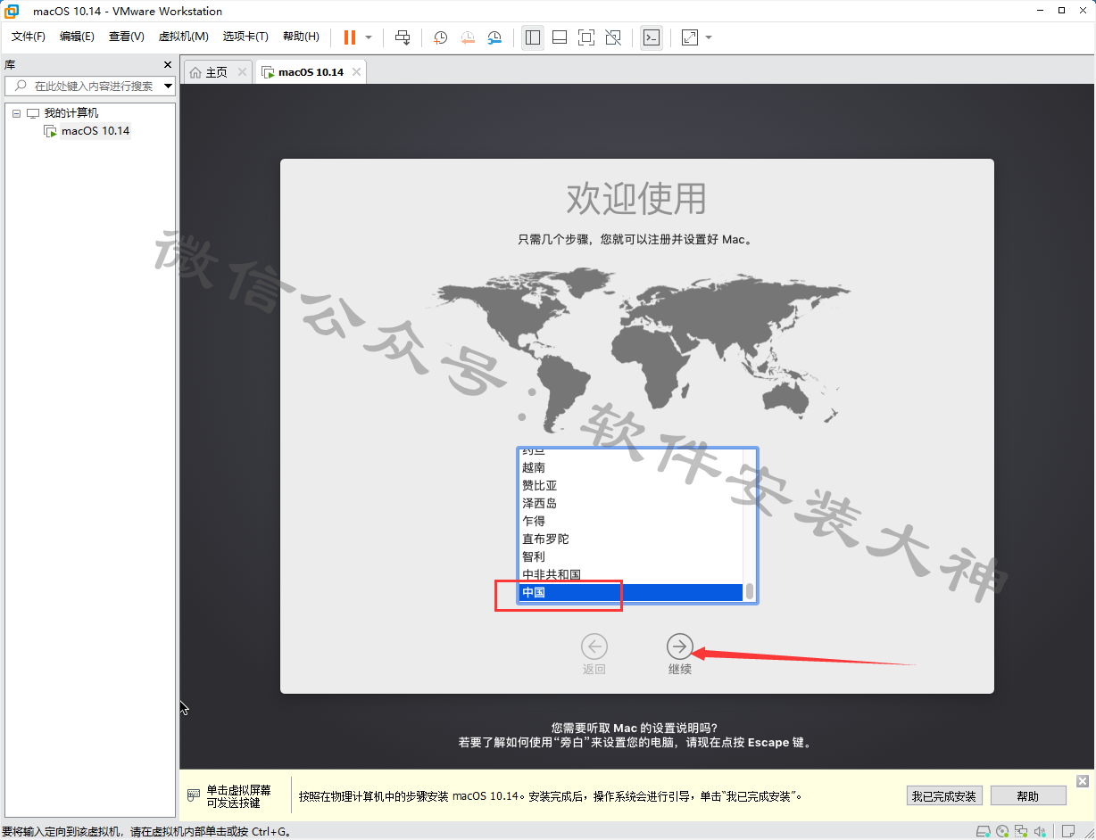Enter full screen mode
The image size is (1096, 840).
586,37
